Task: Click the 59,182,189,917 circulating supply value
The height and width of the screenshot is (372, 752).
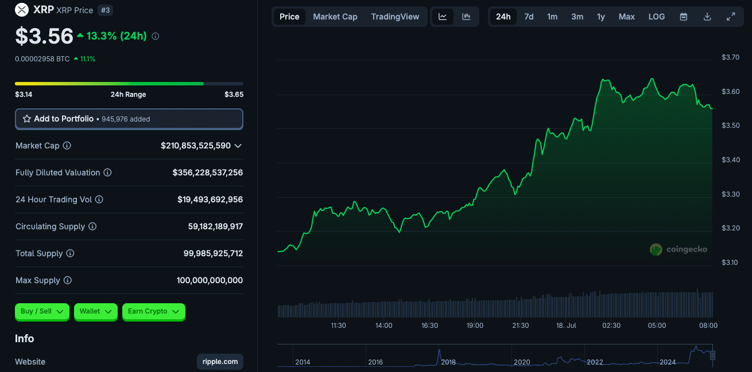Action: (x=215, y=226)
